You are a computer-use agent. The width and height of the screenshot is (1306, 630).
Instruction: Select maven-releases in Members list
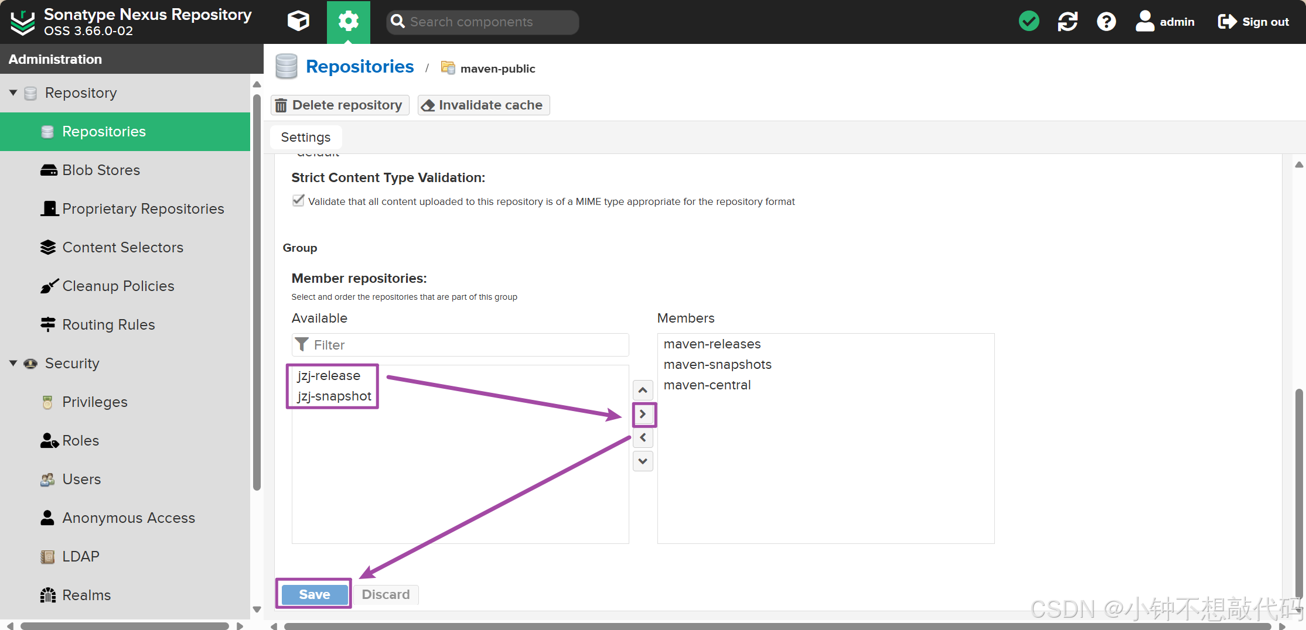[712, 344]
